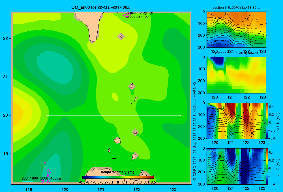Click the "s section (33.6..35.5) lat=20" title
This screenshot has height=192, width=283.
tap(236, 53)
